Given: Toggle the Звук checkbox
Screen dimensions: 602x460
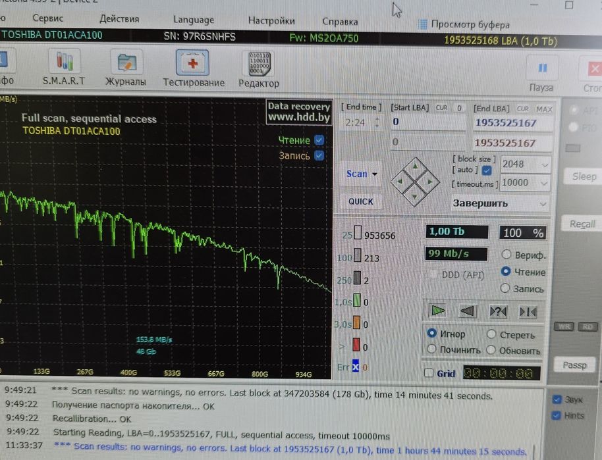Looking at the screenshot, I should tap(557, 399).
